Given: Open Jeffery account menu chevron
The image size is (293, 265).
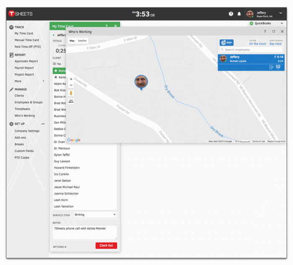Looking at the screenshot, I should (281, 13).
